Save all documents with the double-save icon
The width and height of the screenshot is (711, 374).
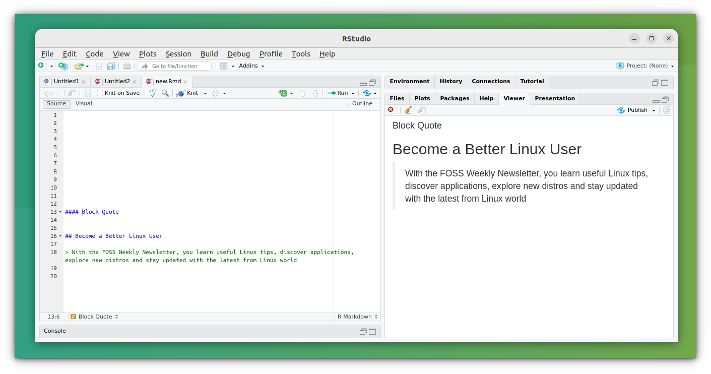(x=111, y=66)
